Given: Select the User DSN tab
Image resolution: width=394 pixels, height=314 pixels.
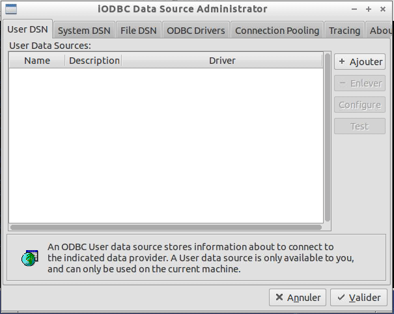Looking at the screenshot, I should (27, 29).
